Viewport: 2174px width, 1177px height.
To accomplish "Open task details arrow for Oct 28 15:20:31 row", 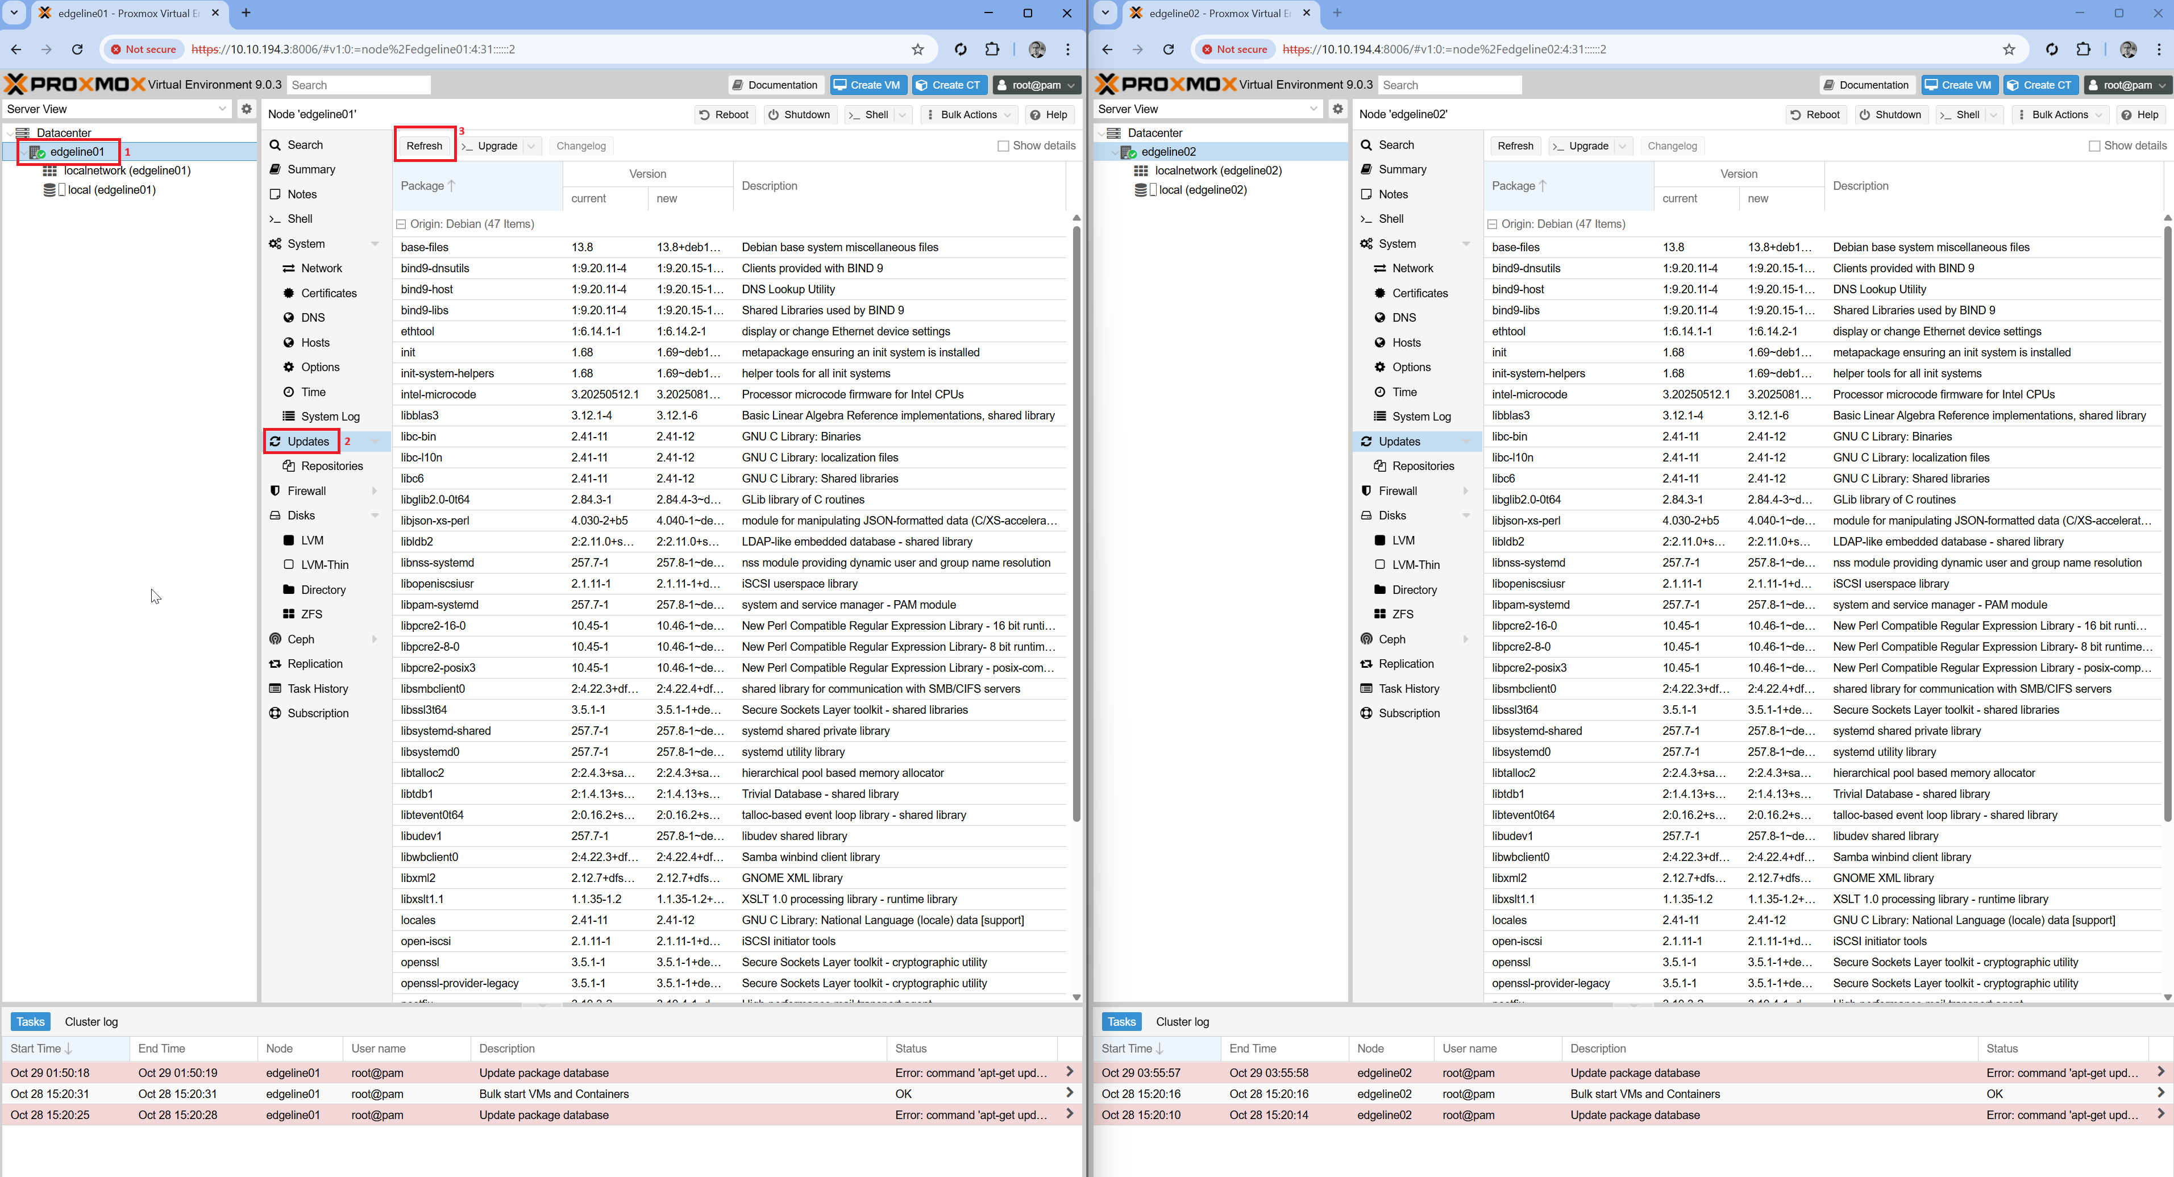I will pyautogui.click(x=1069, y=1093).
